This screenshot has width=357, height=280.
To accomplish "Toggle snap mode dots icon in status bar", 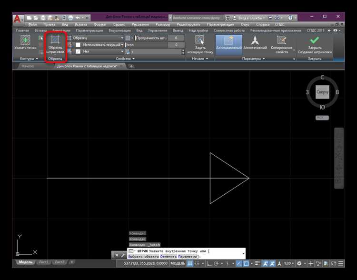I will tap(197, 263).
